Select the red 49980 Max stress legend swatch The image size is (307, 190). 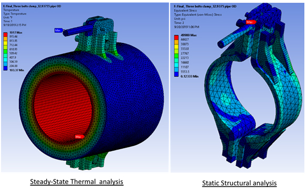[x=176, y=37]
